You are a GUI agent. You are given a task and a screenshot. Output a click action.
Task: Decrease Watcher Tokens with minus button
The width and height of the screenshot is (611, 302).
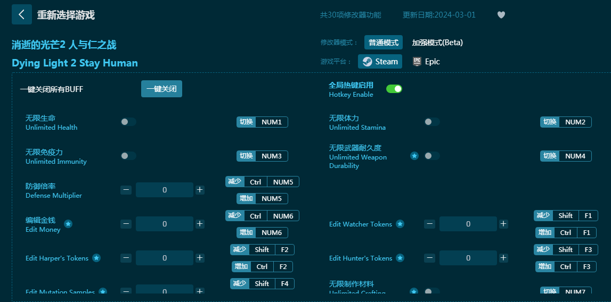point(430,224)
